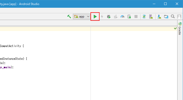
Task: Click the gray Stop square button
Action: click(136, 16)
